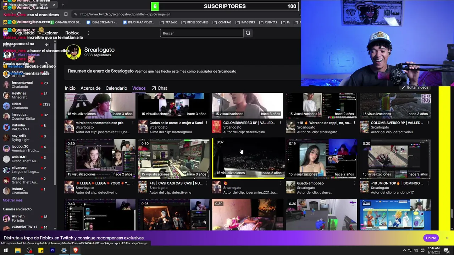This screenshot has height=255, width=454.
Task: Open Sticky Notes from the taskbar
Action: (41, 250)
